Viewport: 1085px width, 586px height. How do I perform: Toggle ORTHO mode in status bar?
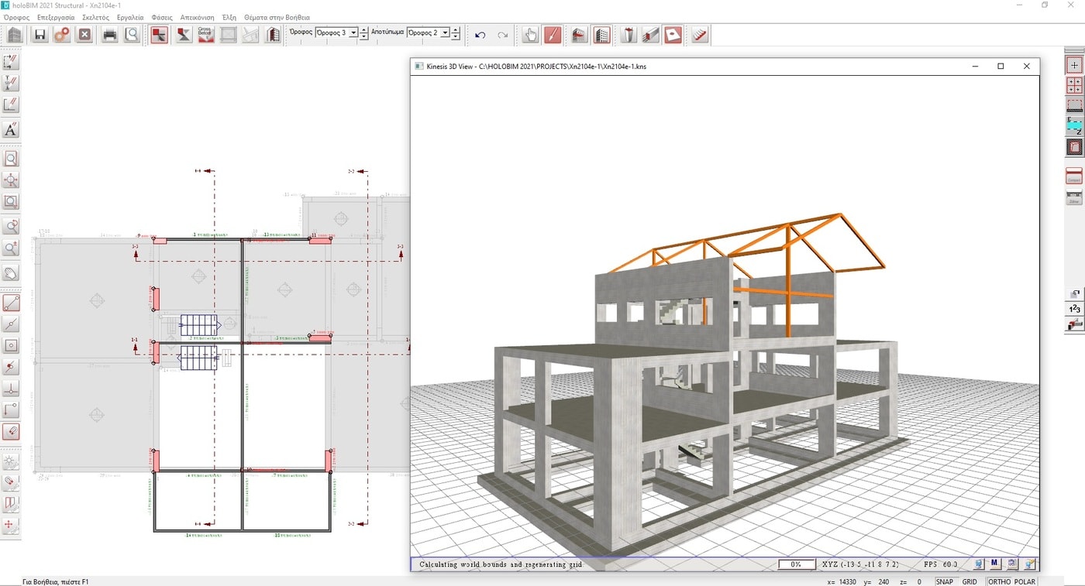[x=998, y=581]
